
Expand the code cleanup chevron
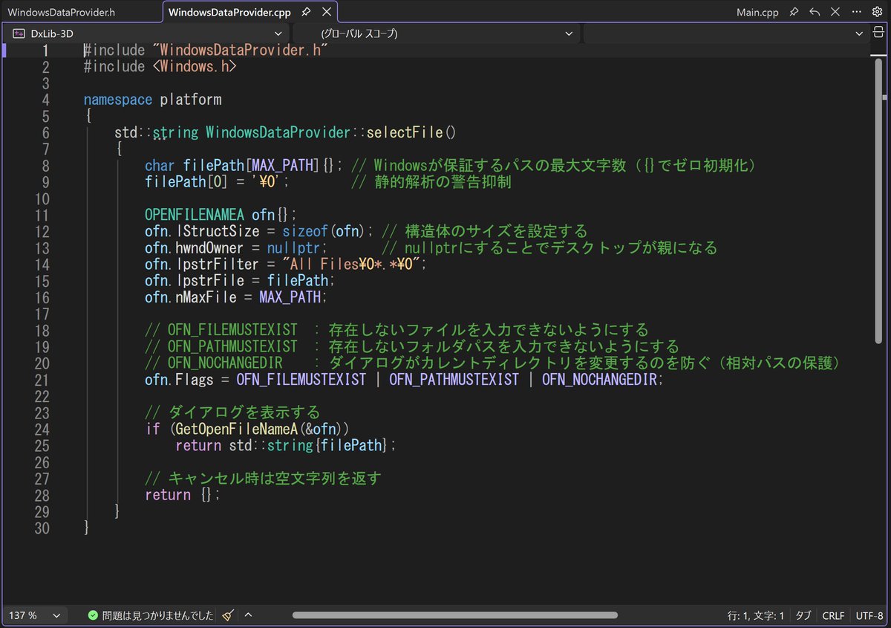(x=248, y=615)
